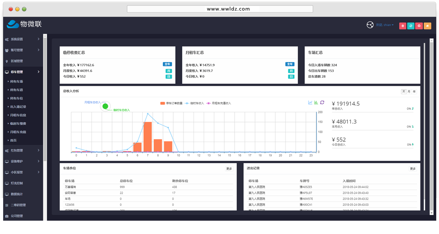
Task: Click 更多 button in 进出记录 panel
Action: coord(413,169)
